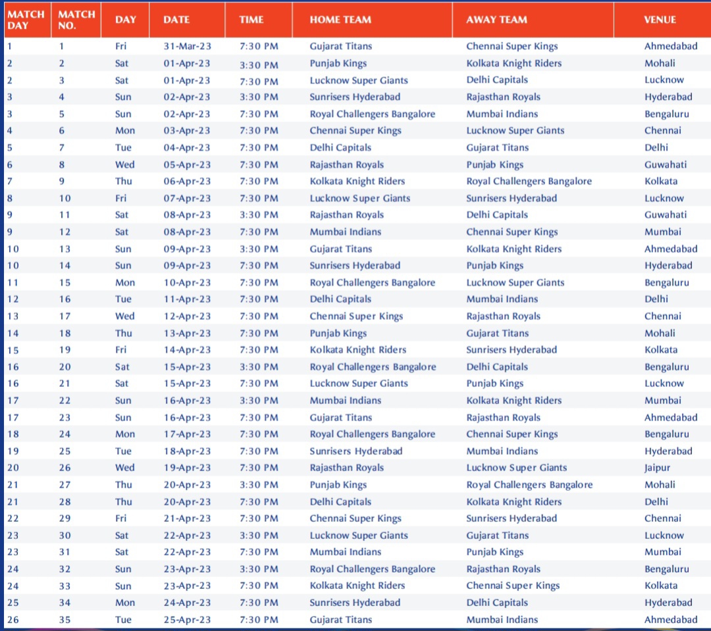The height and width of the screenshot is (631, 711).
Task: Click Rajasthan Royals away team in match 32
Action: pos(504,569)
